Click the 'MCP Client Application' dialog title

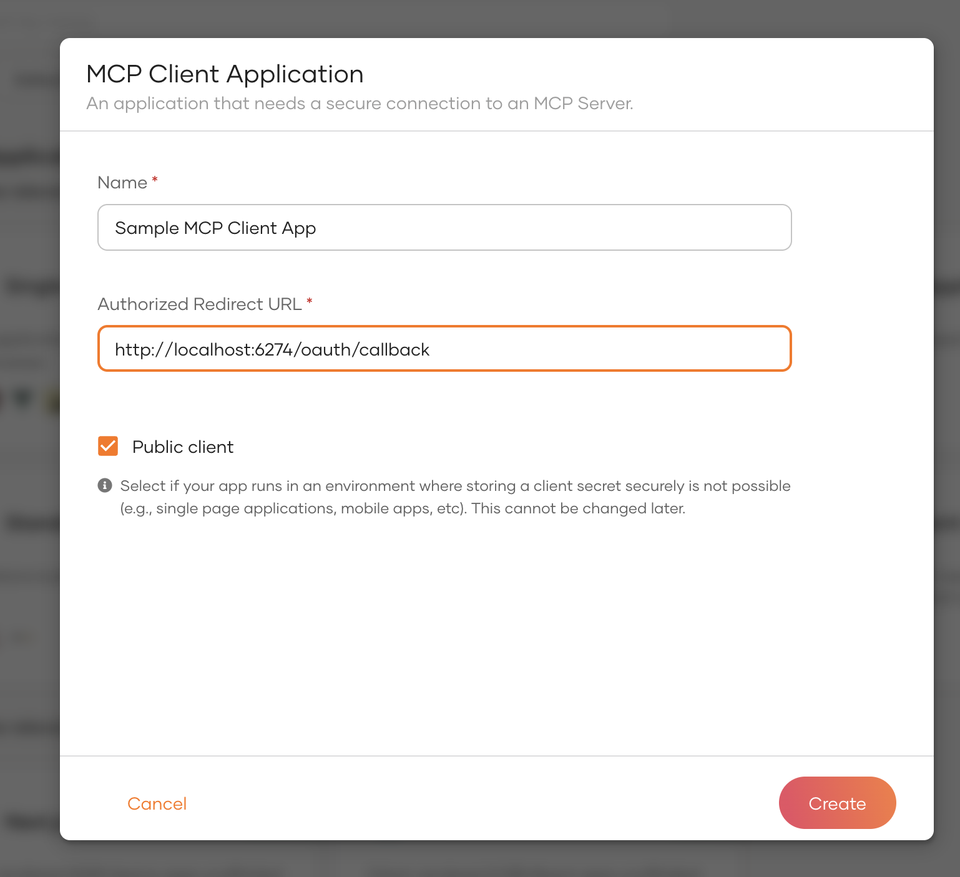coord(225,74)
